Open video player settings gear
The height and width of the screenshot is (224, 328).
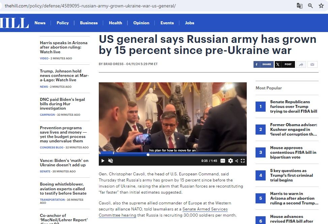tap(230, 161)
